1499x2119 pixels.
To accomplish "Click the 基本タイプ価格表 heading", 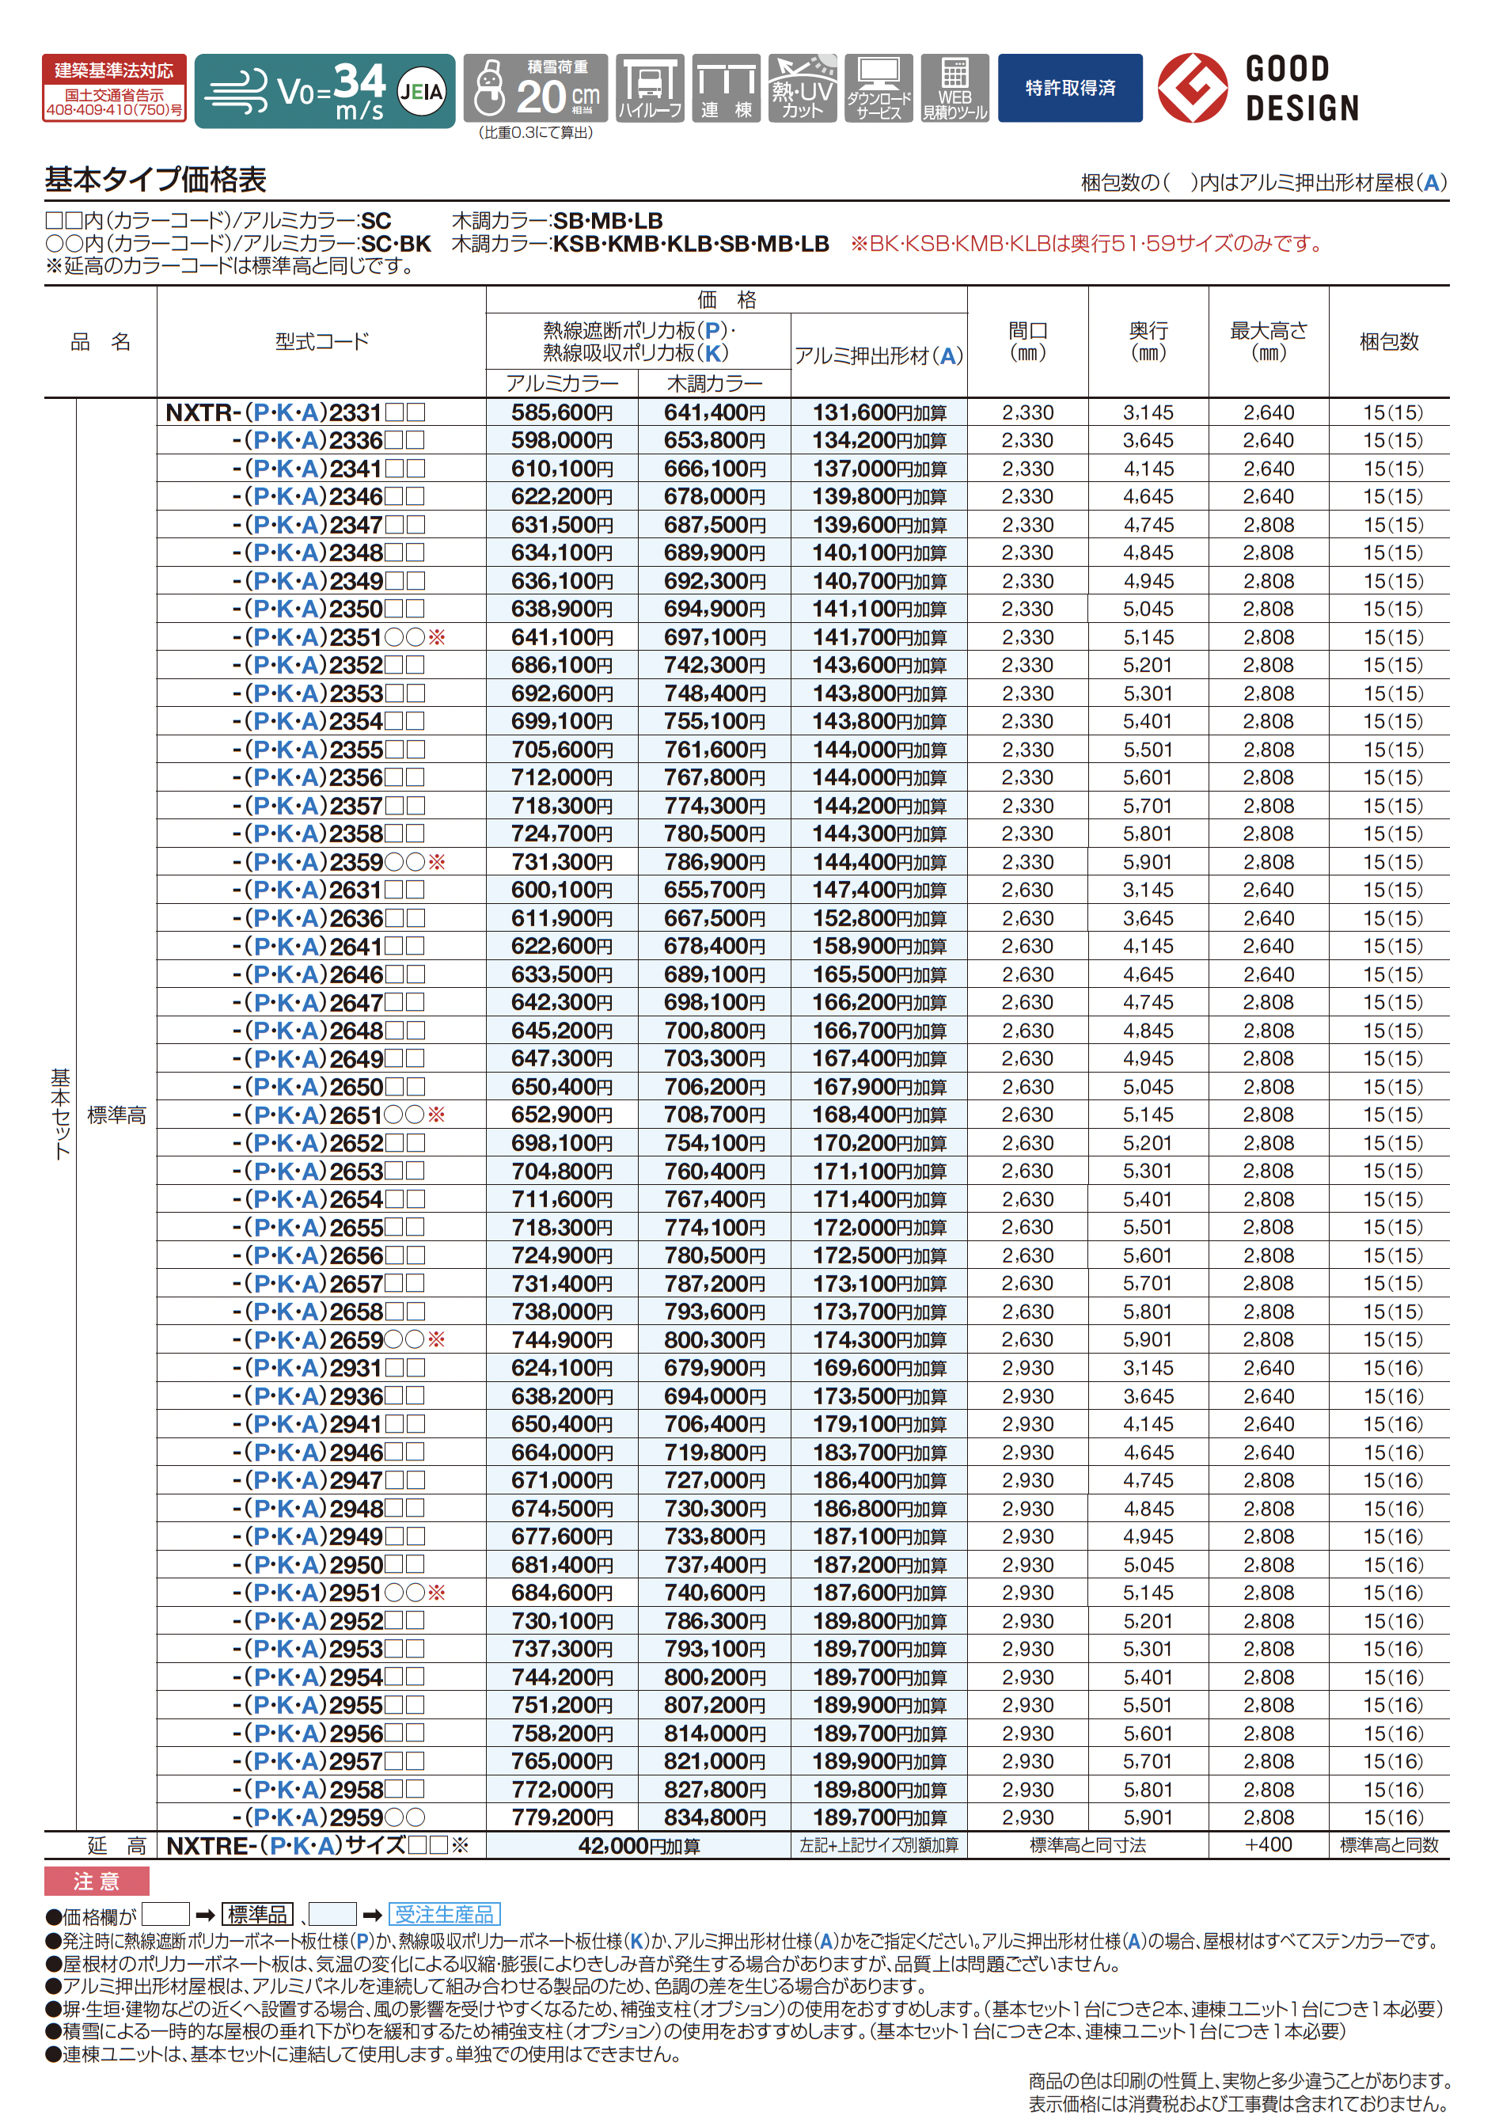I will click(x=156, y=179).
